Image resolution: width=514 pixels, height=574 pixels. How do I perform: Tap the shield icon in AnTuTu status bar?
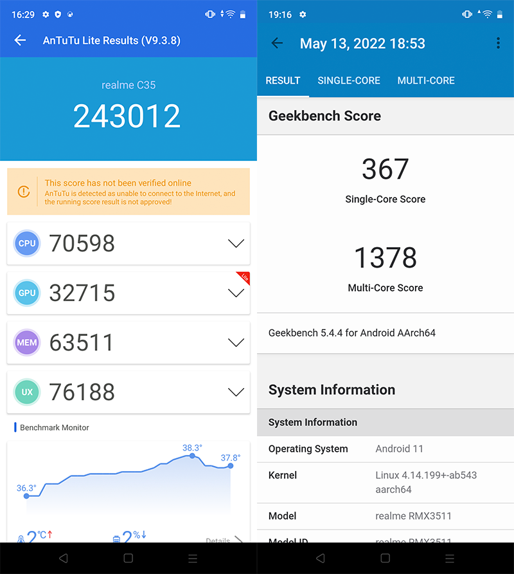coord(58,14)
